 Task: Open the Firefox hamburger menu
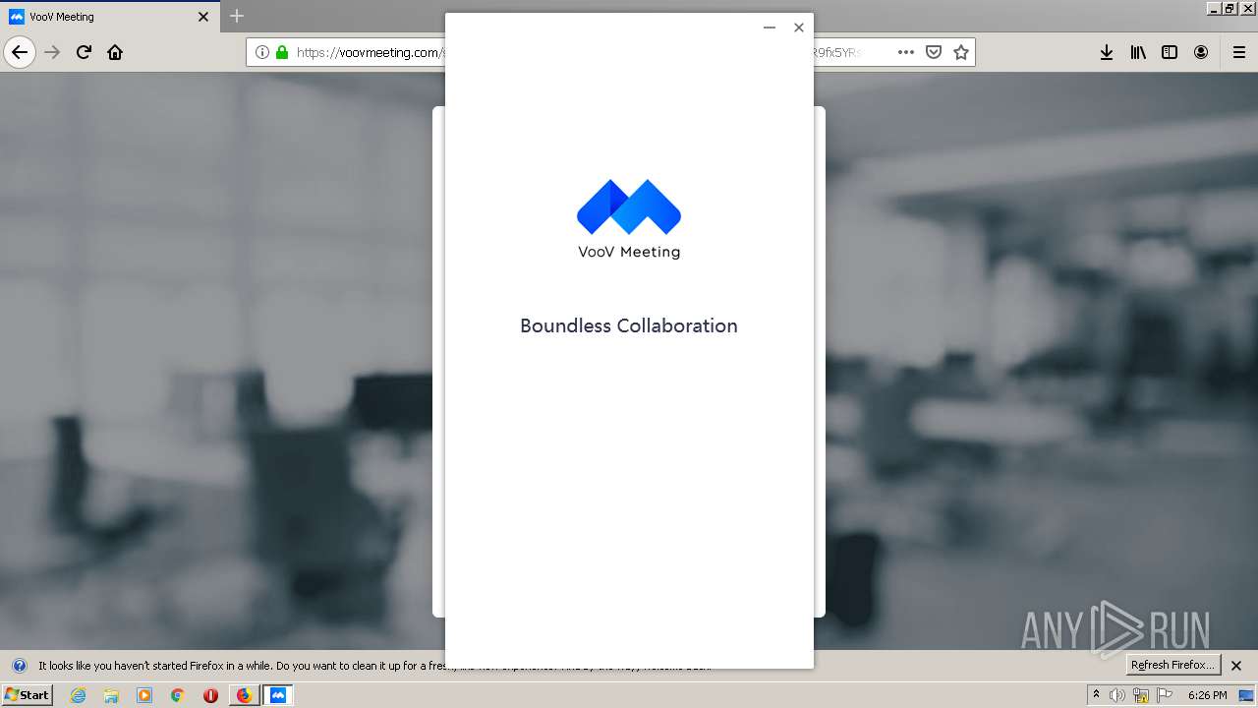point(1239,52)
